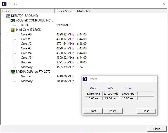
Task: Select the NVIDIA GeForce RTX 2070 label
Action: pos(33,72)
